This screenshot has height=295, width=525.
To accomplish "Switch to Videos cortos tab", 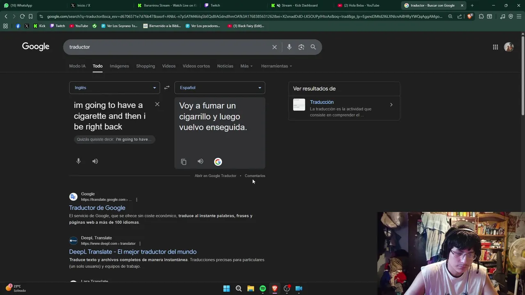I will click(x=196, y=66).
